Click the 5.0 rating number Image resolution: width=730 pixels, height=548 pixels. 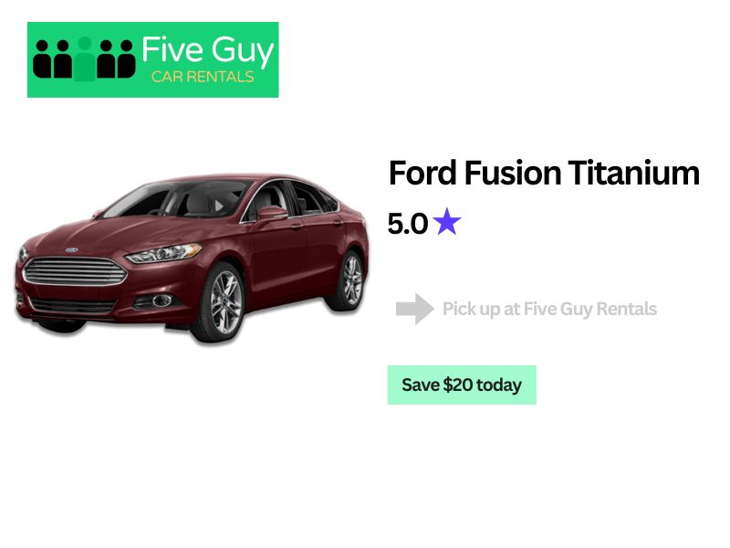coord(407,224)
